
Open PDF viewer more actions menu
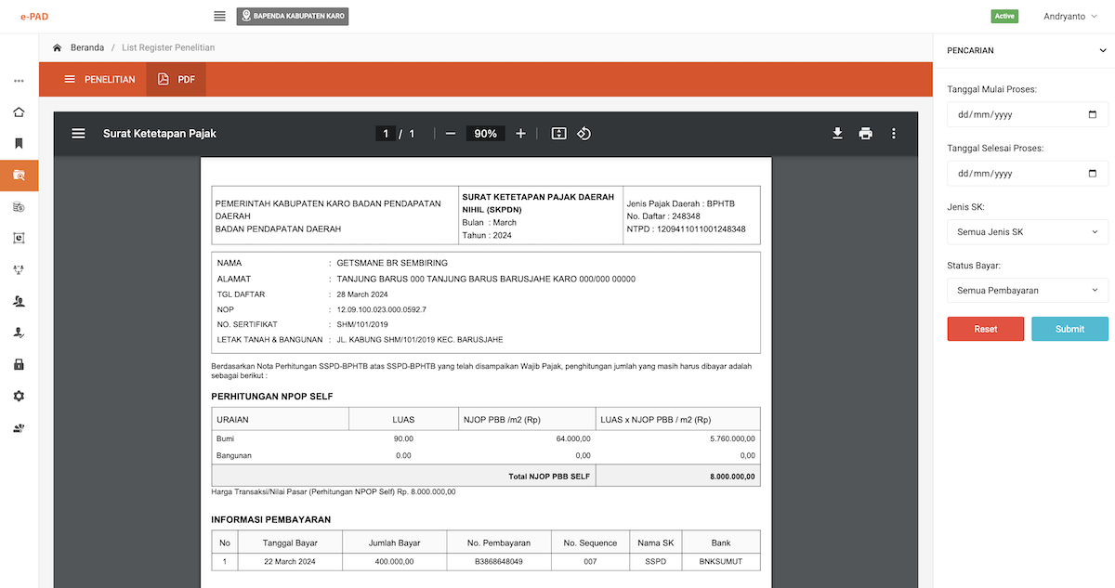coord(894,134)
